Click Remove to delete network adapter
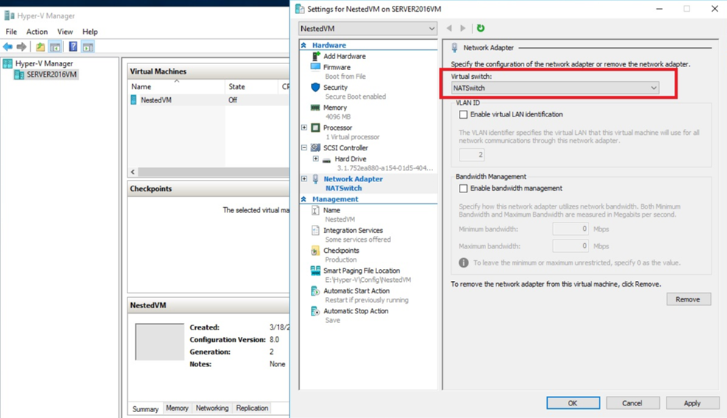This screenshot has height=418, width=727. coord(688,299)
